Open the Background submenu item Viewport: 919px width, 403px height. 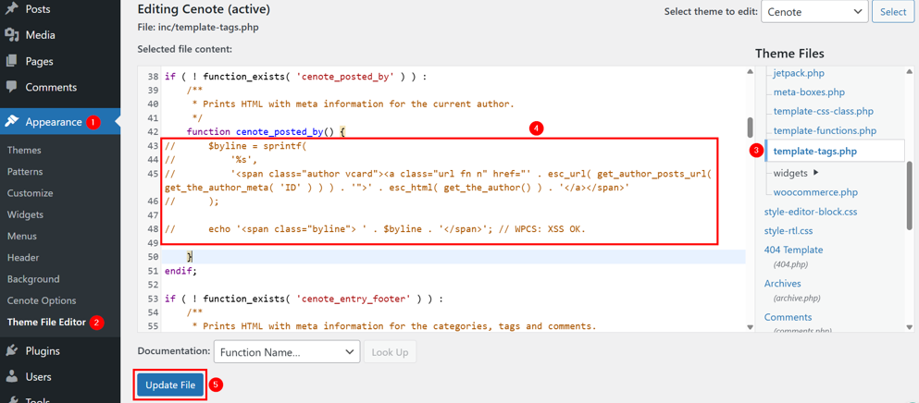point(33,279)
